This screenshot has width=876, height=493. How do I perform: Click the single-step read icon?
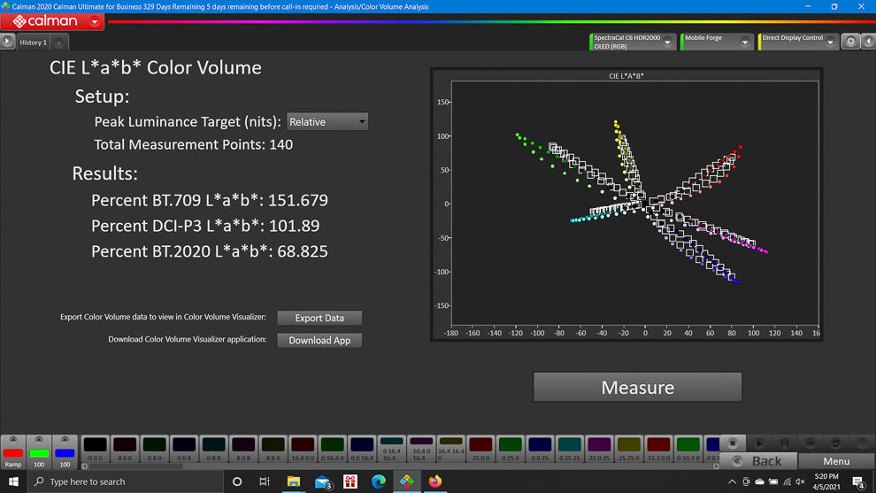(x=784, y=443)
